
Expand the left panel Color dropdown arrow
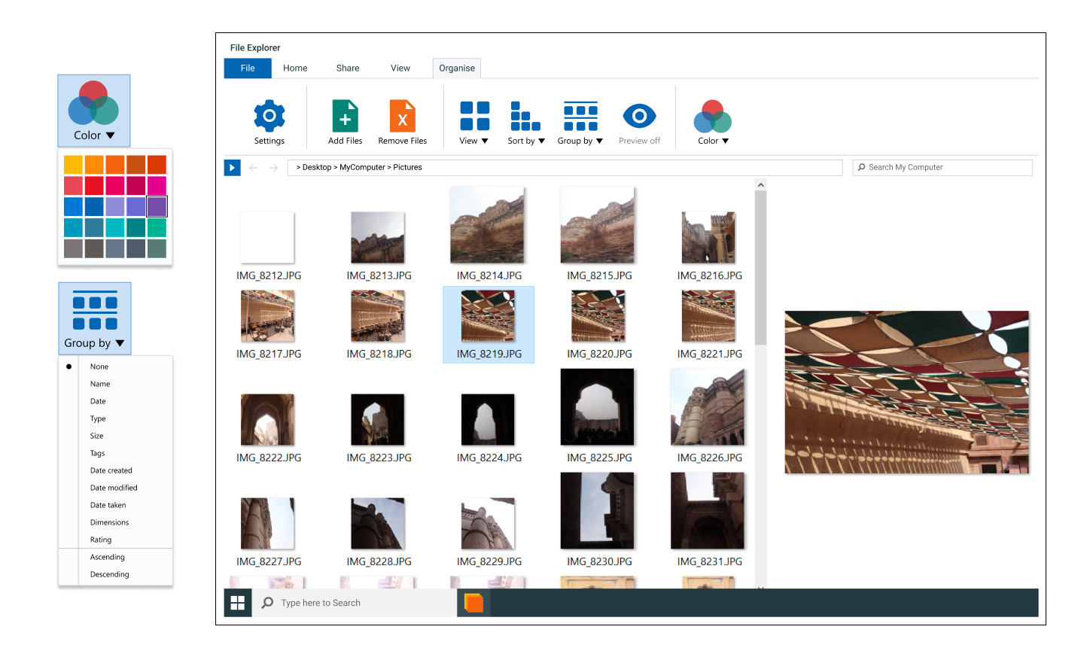[x=111, y=135]
